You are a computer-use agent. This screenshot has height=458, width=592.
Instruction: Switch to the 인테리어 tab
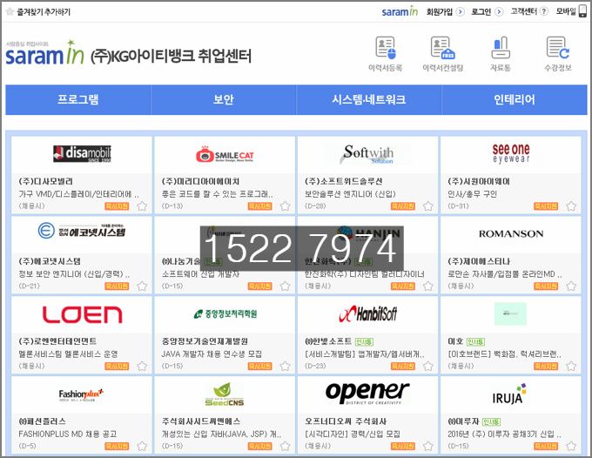tap(515, 99)
